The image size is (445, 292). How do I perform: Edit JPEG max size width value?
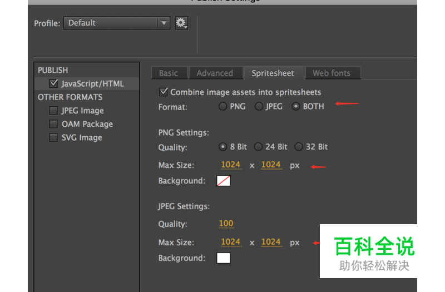[231, 242]
